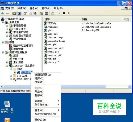Click the inner window restore button
Image resolution: width=133 pixels, height=122 pixels.
pos(126,8)
